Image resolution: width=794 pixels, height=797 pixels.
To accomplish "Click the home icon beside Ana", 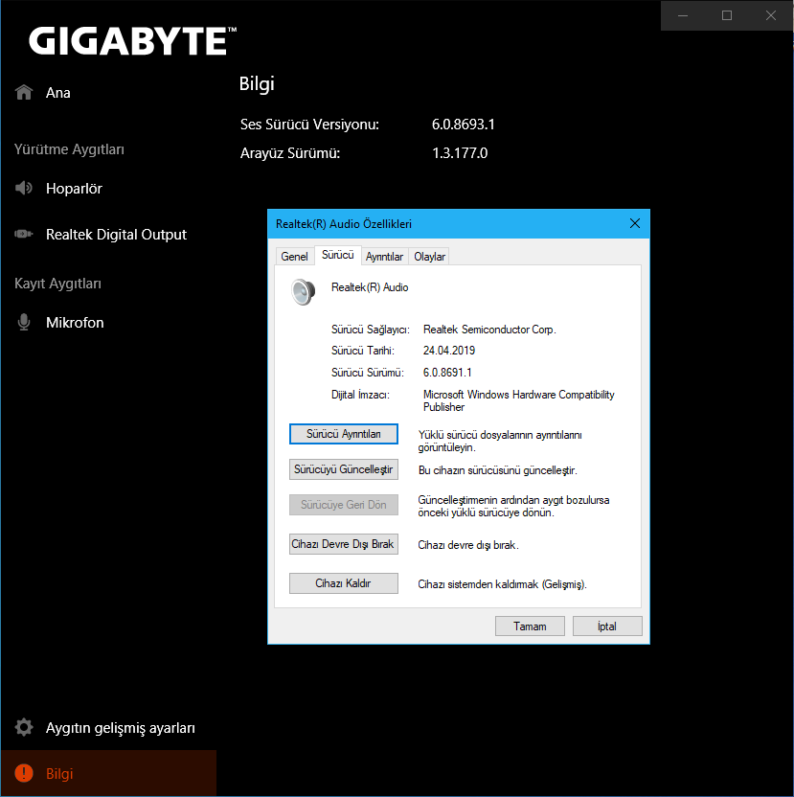I will 24,93.
